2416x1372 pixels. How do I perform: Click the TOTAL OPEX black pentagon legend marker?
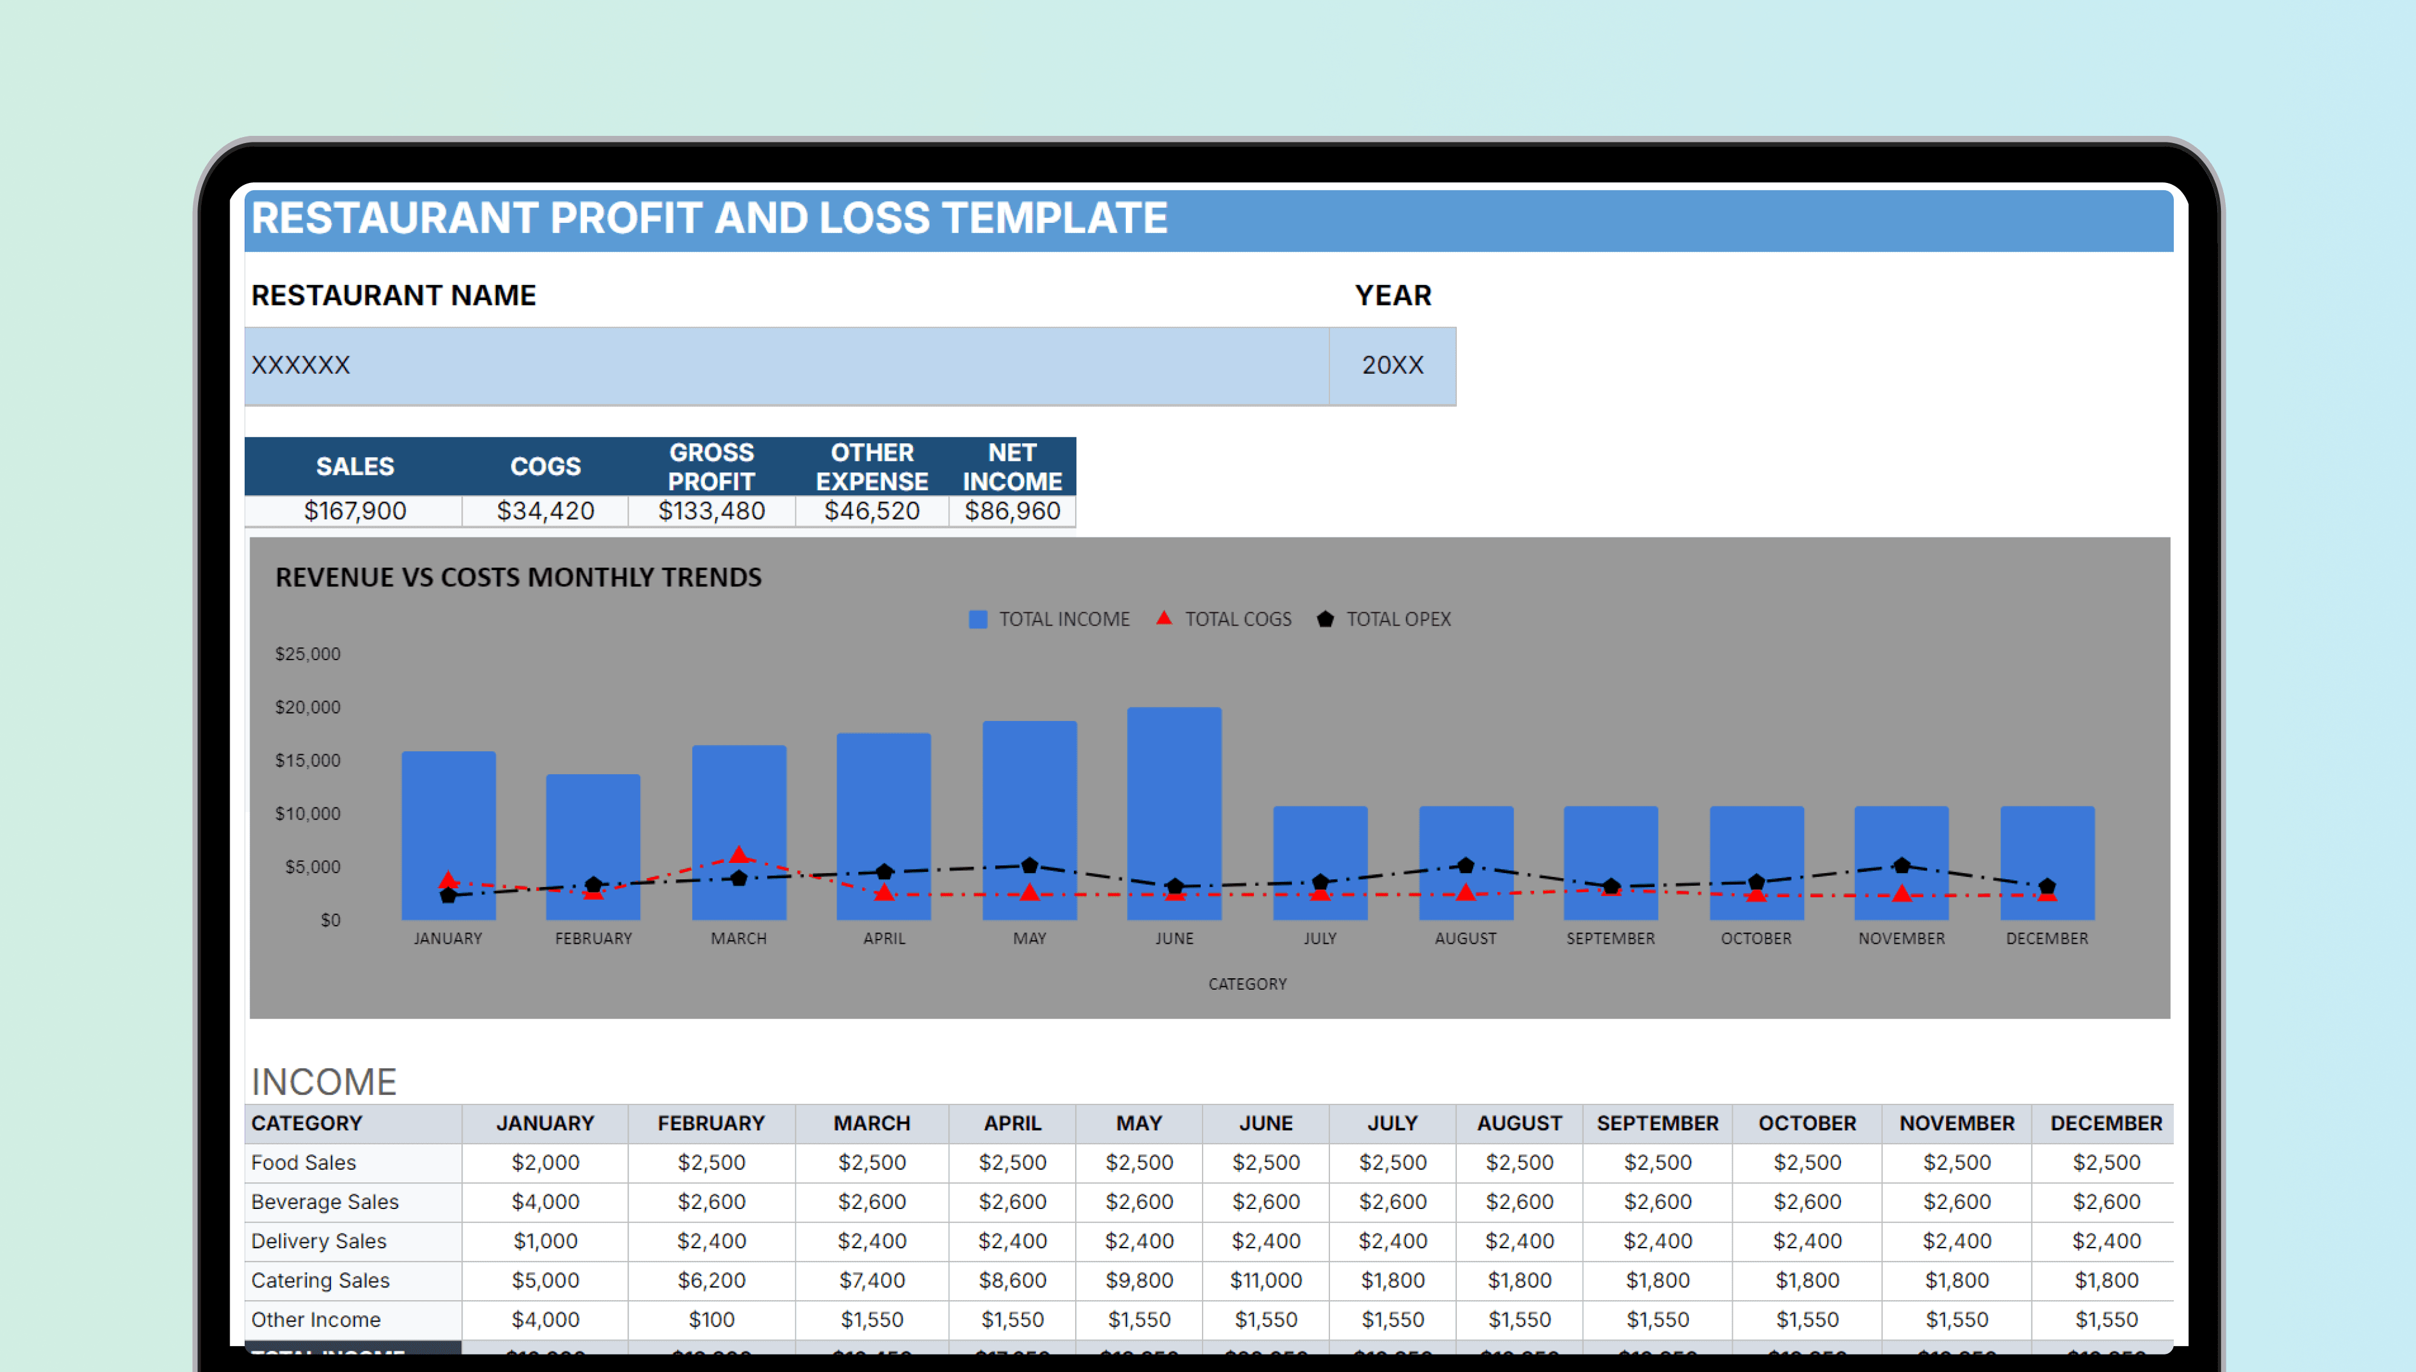click(1325, 619)
